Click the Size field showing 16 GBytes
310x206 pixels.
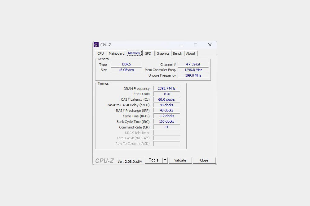[126, 70]
